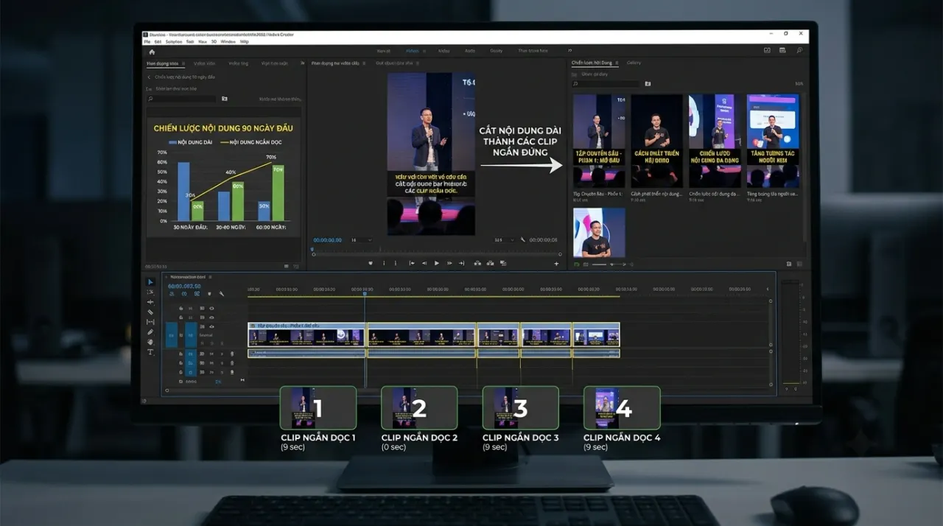Toggle lock on top video track

(181, 308)
